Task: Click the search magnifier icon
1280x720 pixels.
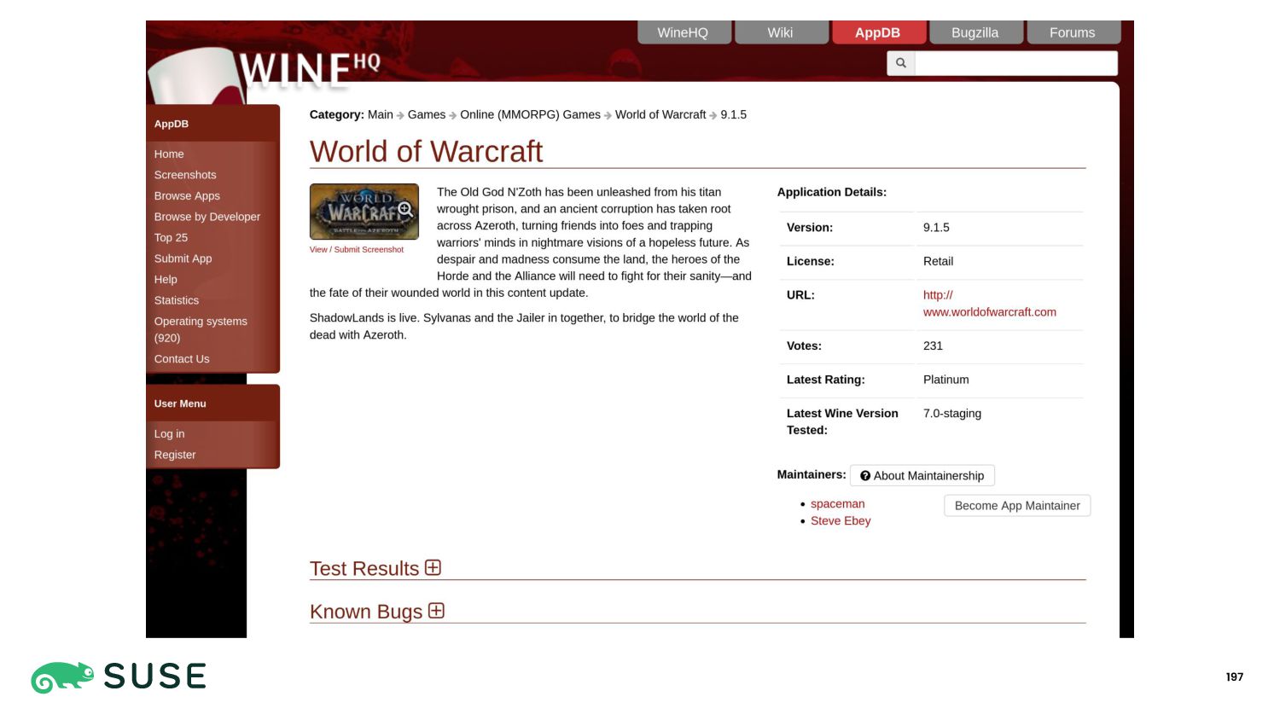Action: 900,63
